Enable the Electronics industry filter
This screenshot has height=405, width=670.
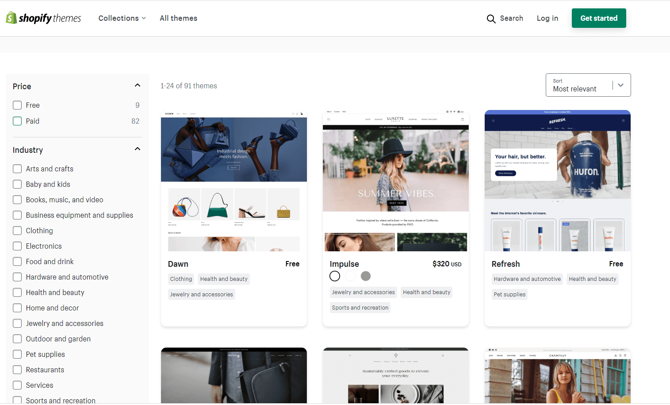tap(17, 246)
